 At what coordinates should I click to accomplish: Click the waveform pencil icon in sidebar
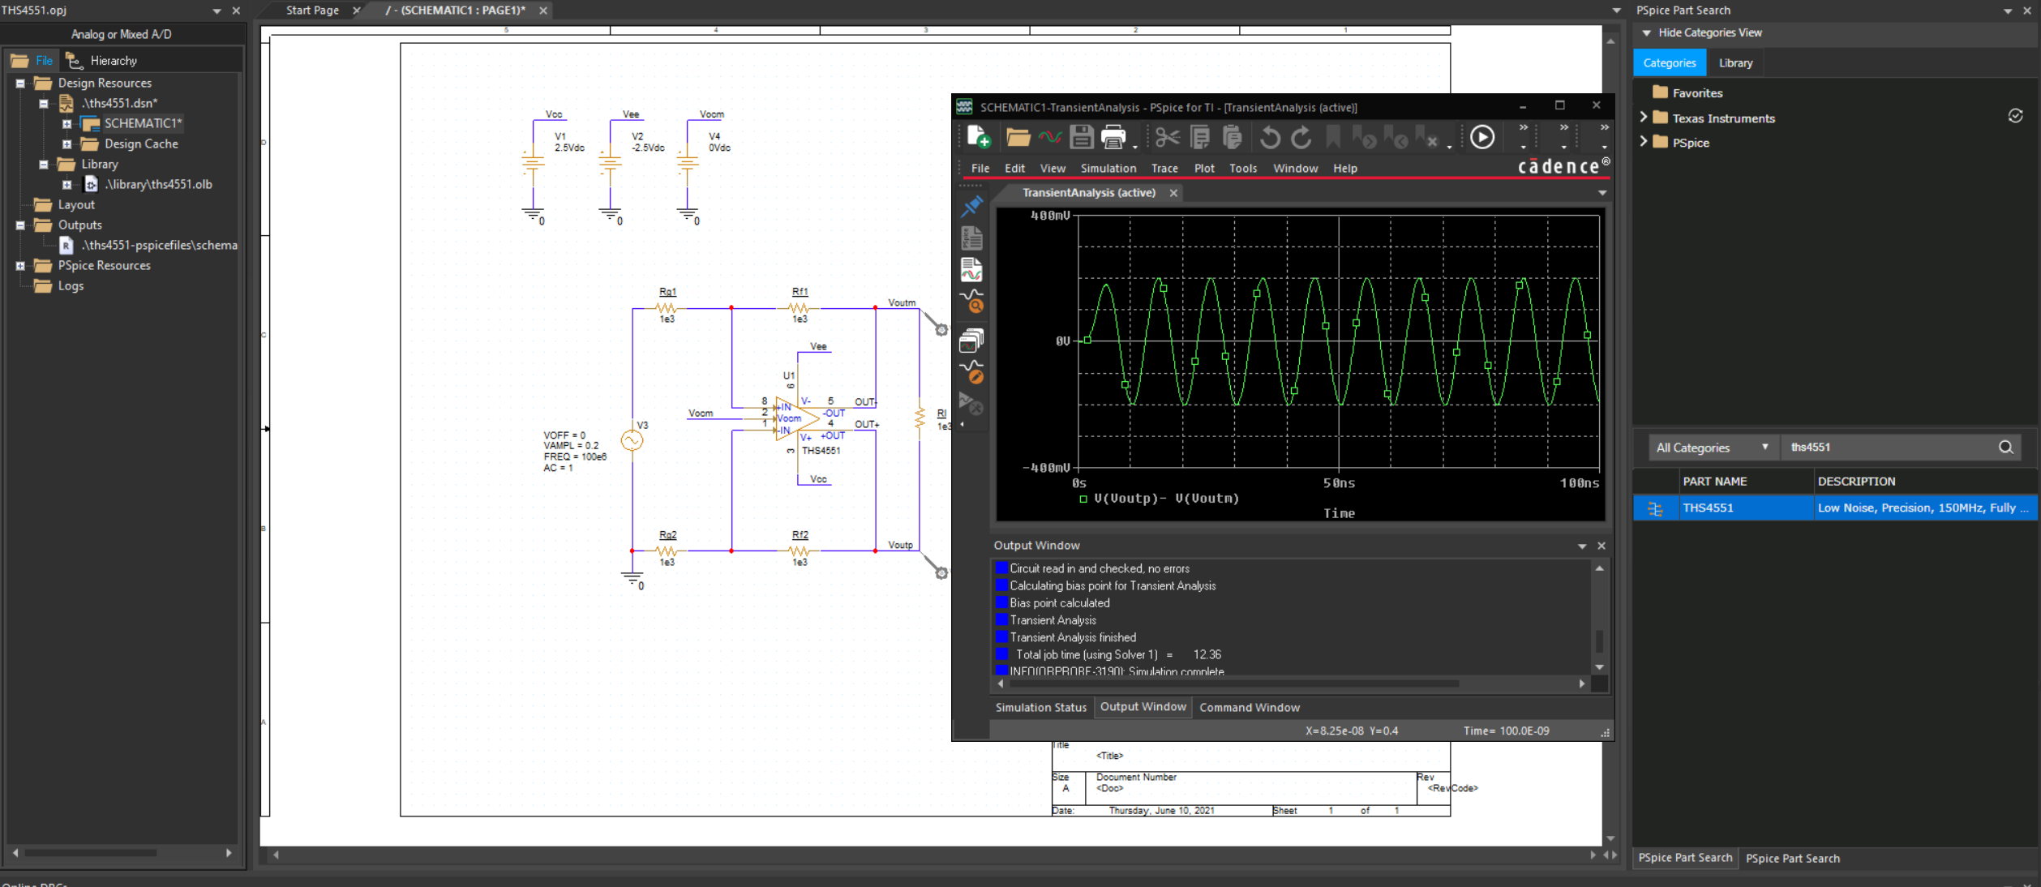pos(971,372)
